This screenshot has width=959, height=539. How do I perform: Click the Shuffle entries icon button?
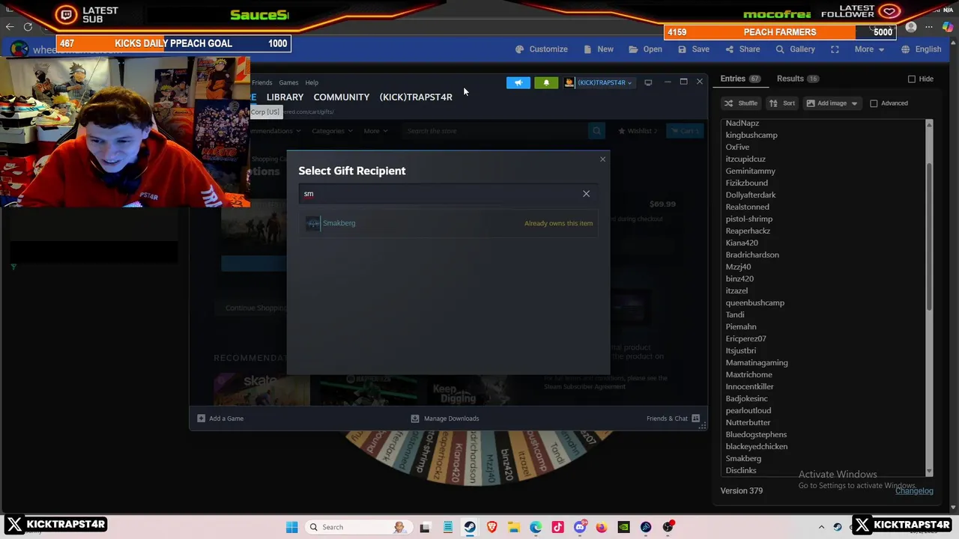(x=741, y=103)
